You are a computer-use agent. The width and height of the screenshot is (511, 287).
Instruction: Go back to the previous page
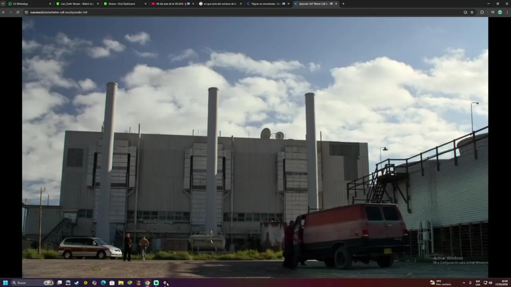[x=3, y=12]
